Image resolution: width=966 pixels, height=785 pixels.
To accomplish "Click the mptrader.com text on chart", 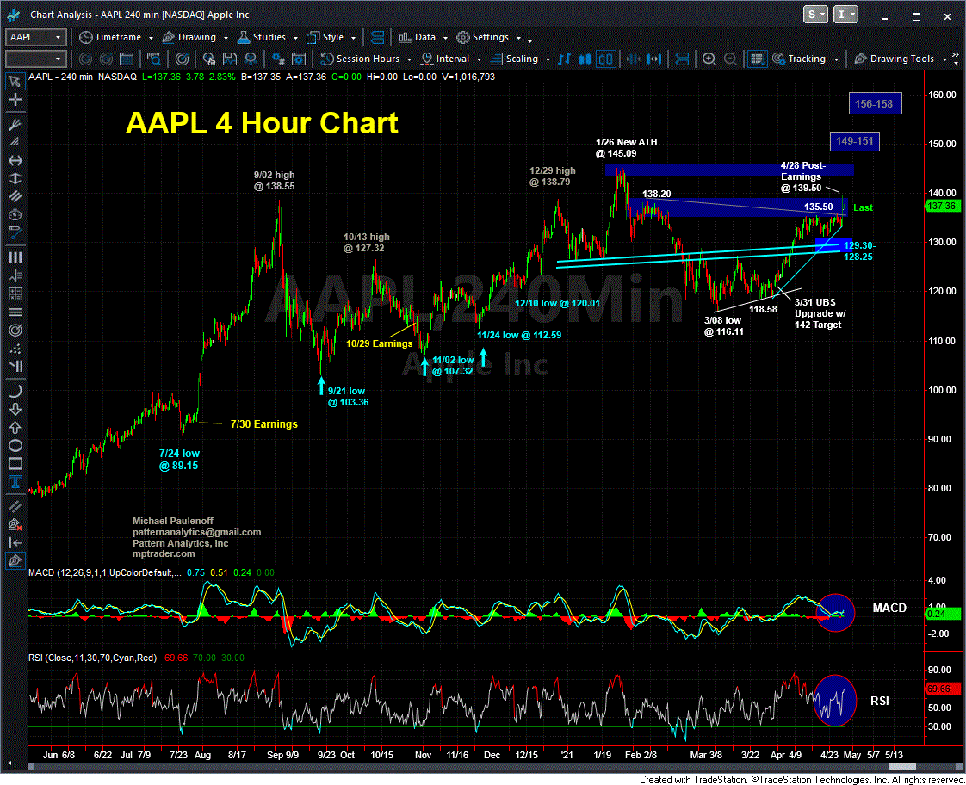I will (164, 554).
